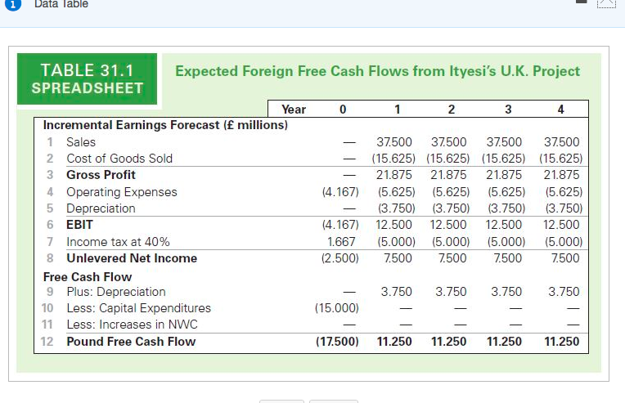Select Capital Expenditures (15.000) in Year 0
The height and width of the screenshot is (403, 625).
pos(337,308)
